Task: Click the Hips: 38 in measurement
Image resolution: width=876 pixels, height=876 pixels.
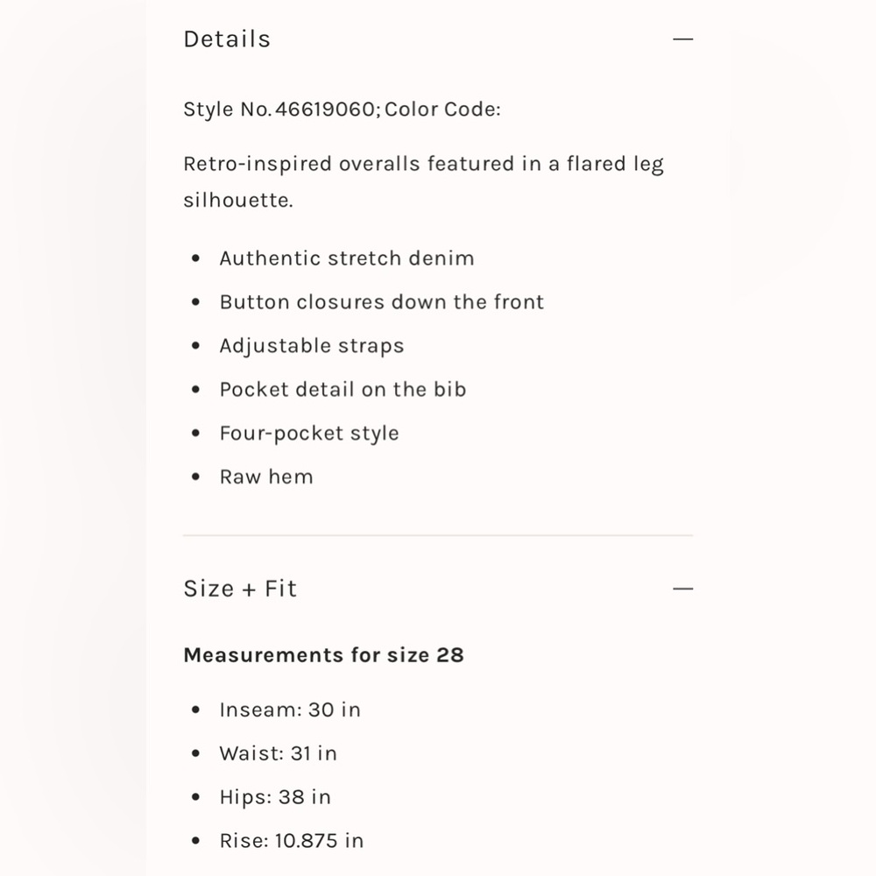Action: point(274,797)
